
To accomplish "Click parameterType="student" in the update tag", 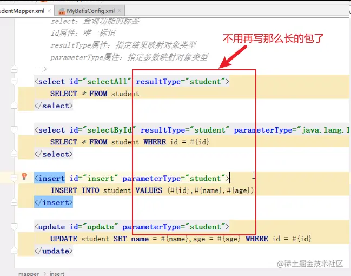I will [x=174, y=227].
